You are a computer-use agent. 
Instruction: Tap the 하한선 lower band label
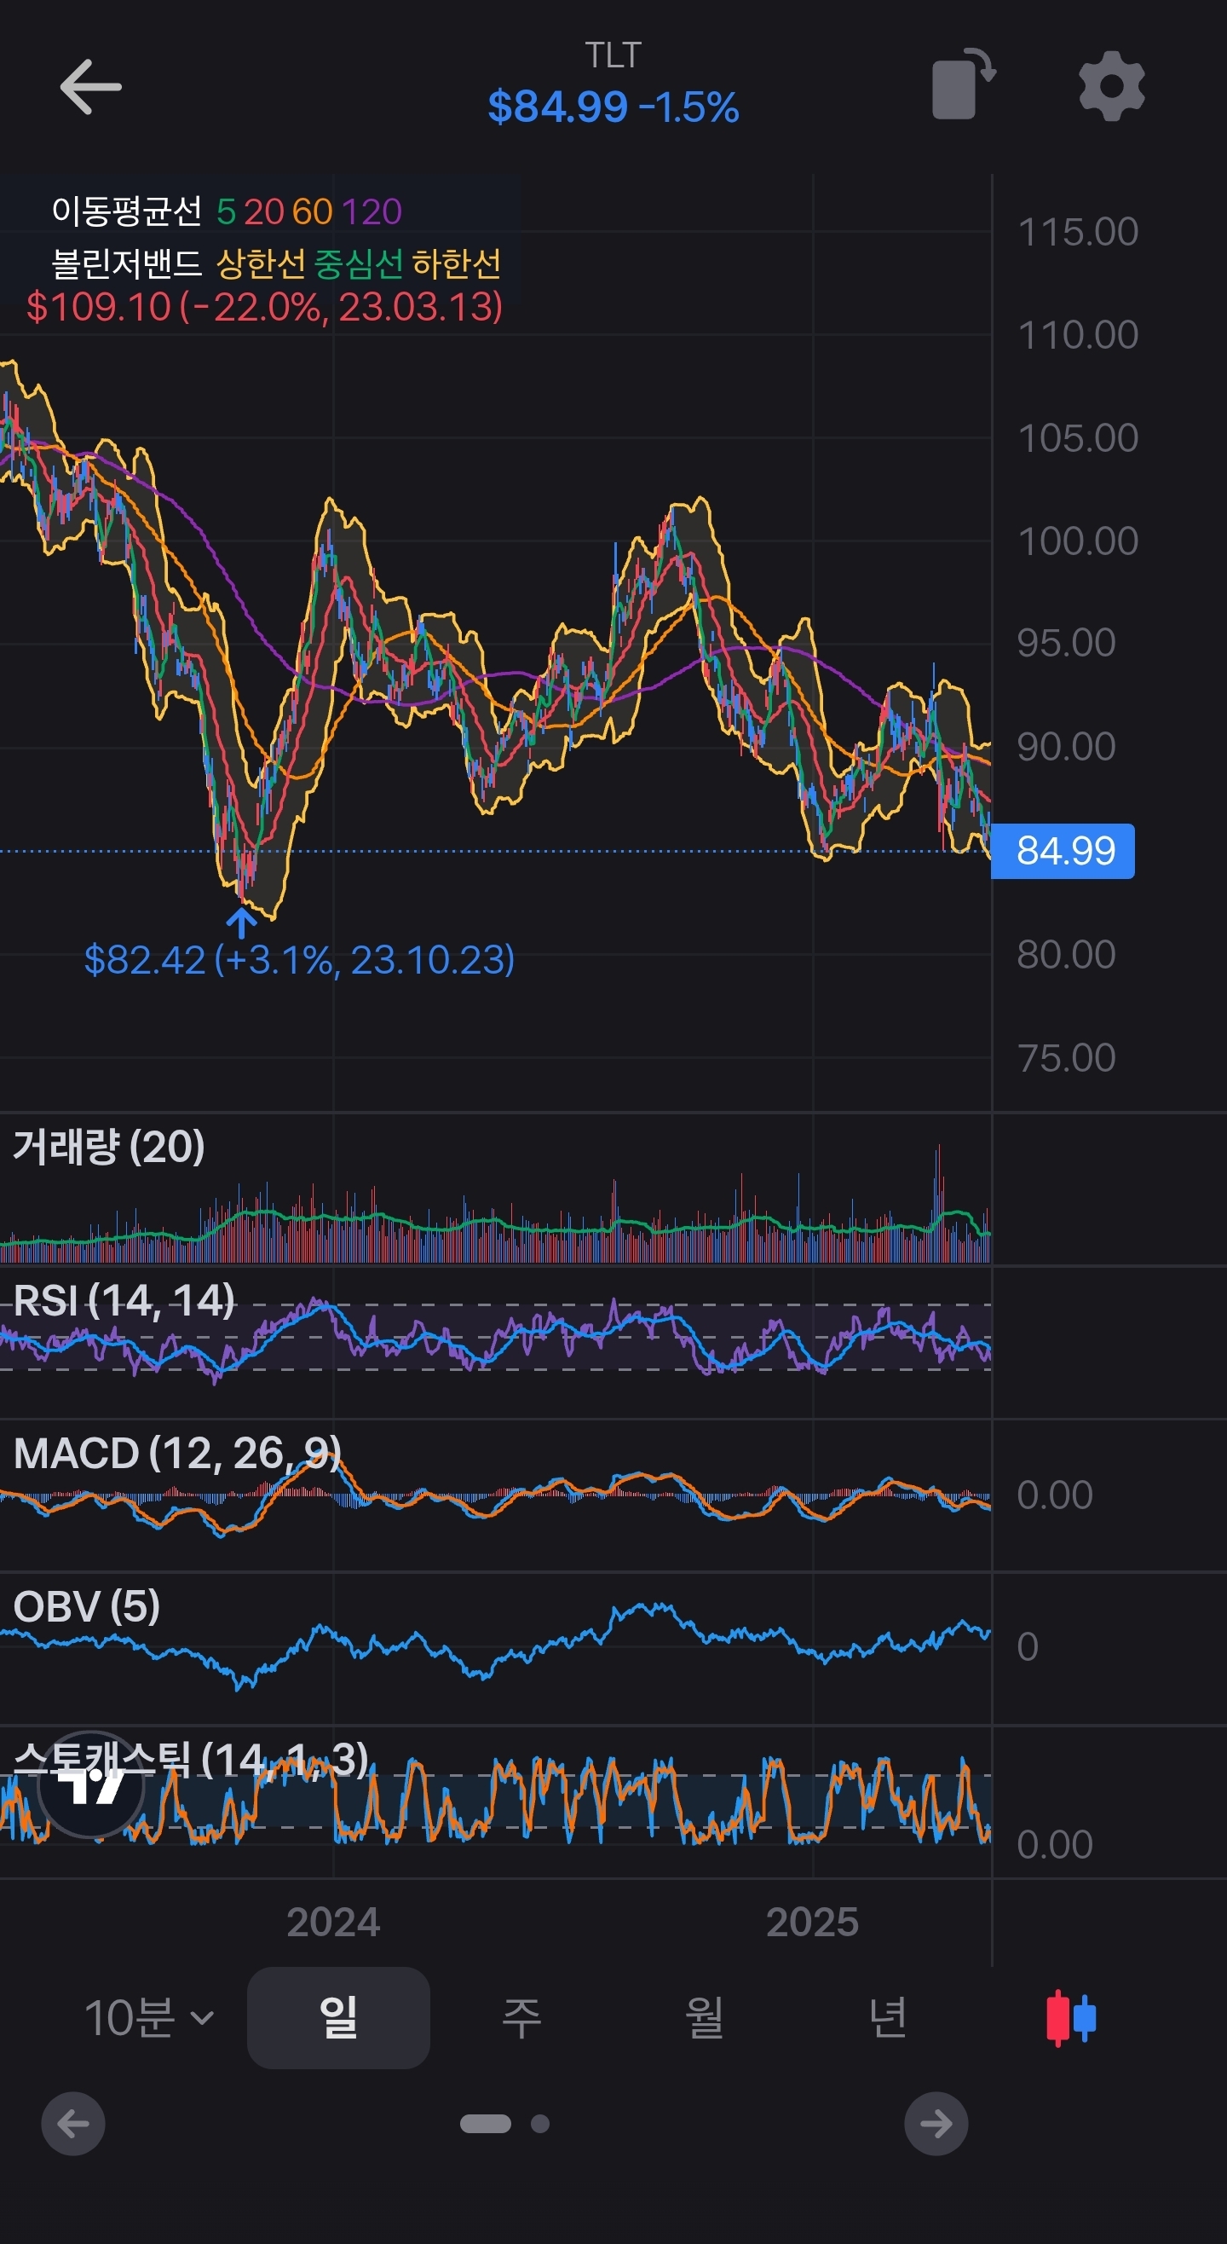pos(457,263)
